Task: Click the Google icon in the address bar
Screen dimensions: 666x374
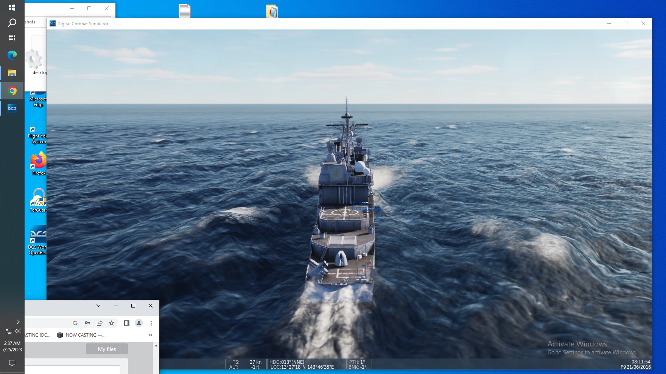Action: pyautogui.click(x=75, y=323)
